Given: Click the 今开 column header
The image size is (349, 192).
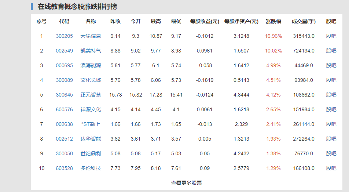Looking at the screenshot, I should tap(136, 21).
